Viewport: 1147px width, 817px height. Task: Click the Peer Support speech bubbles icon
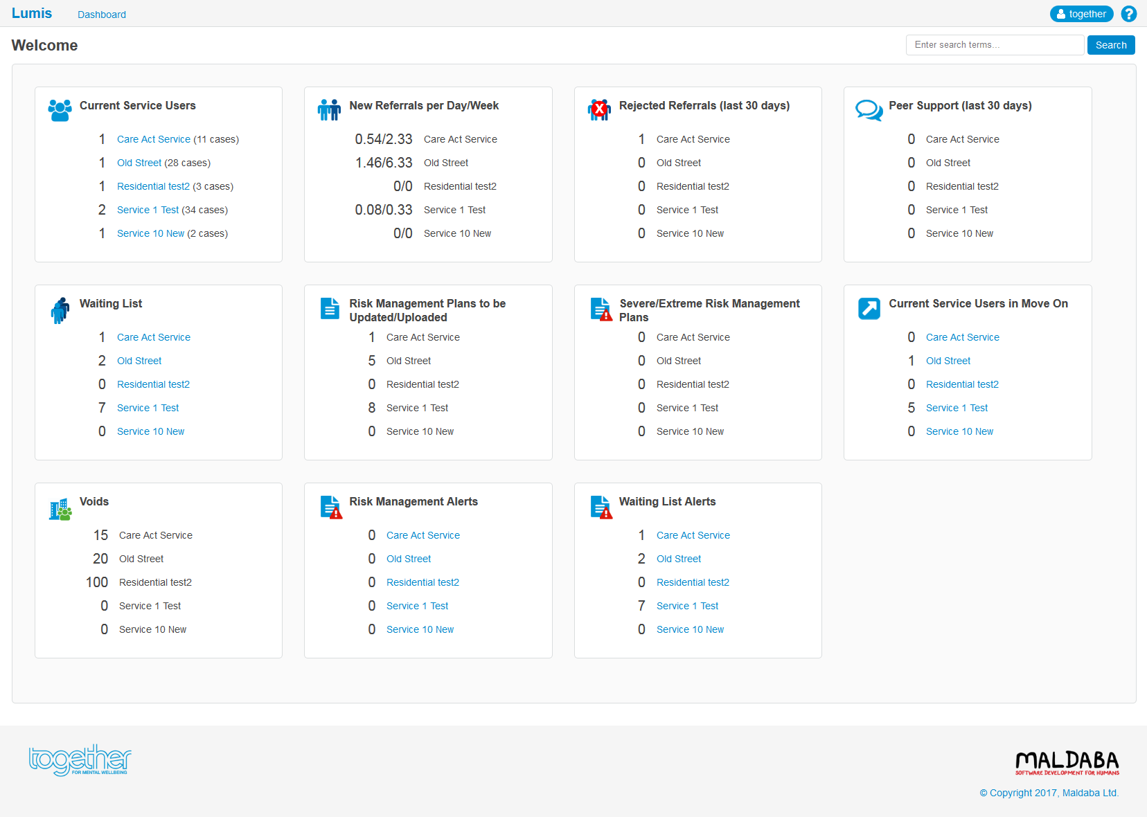(869, 109)
